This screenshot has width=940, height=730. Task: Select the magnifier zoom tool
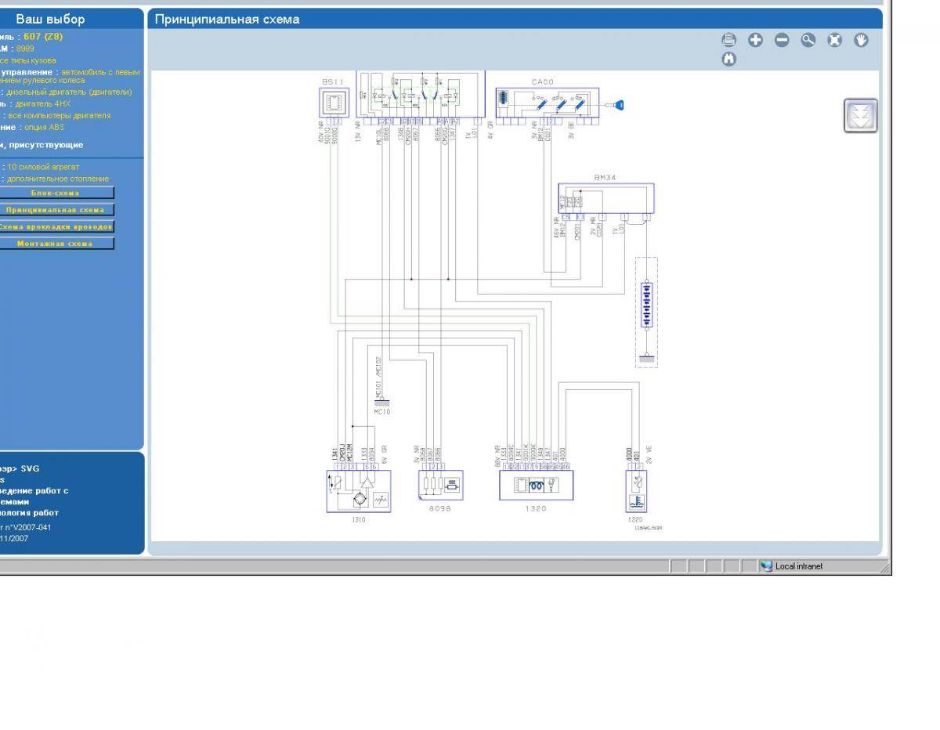[808, 40]
